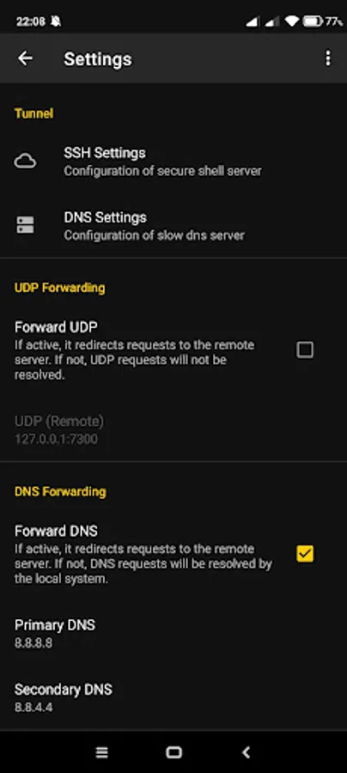347x773 pixels.
Task: Tap the Android home navigation button
Action: click(173, 752)
